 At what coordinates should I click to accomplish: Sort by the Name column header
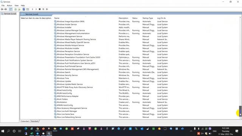(57, 18)
